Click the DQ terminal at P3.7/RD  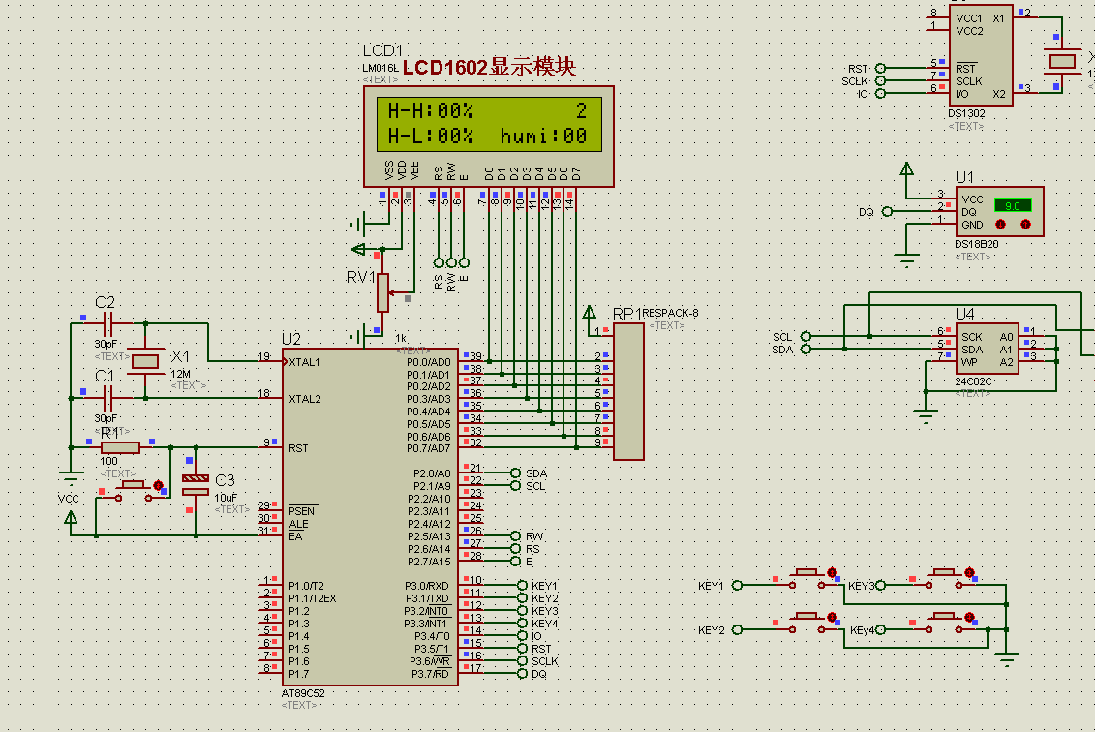click(522, 673)
